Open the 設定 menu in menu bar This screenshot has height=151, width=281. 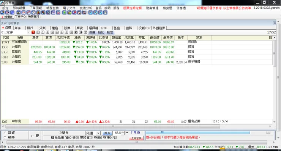pos(5,8)
